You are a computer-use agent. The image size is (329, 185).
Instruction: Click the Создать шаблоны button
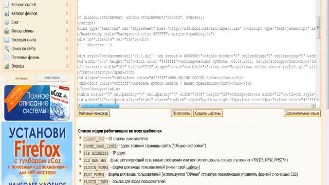[208, 113]
